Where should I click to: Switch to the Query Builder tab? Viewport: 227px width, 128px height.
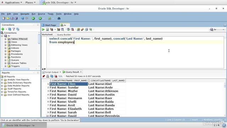coord(64,34)
